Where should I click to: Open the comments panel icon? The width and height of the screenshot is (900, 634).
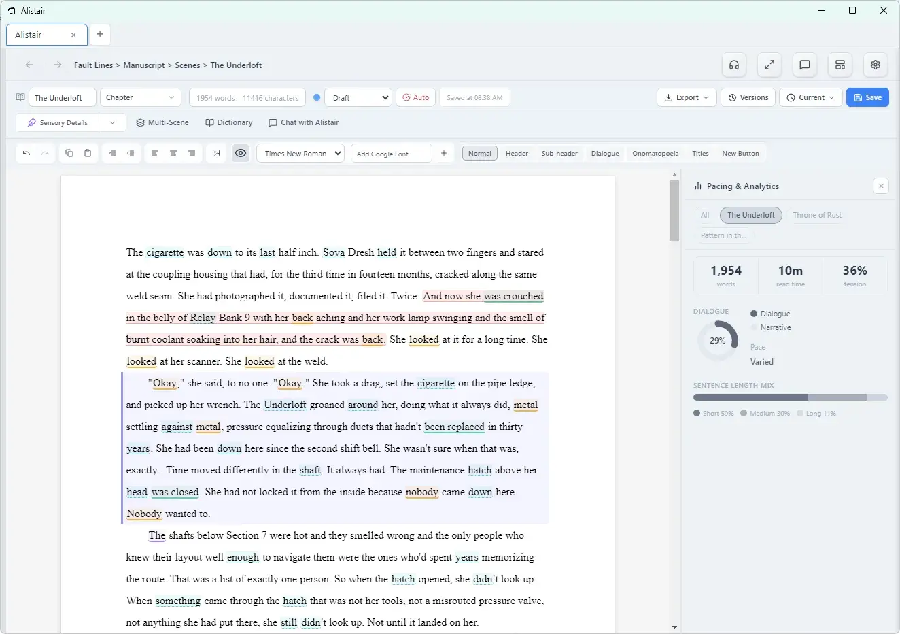(x=805, y=65)
